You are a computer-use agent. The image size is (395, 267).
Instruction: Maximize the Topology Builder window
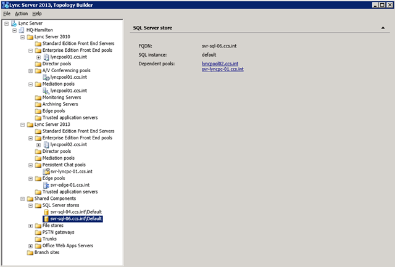(x=382, y=5)
